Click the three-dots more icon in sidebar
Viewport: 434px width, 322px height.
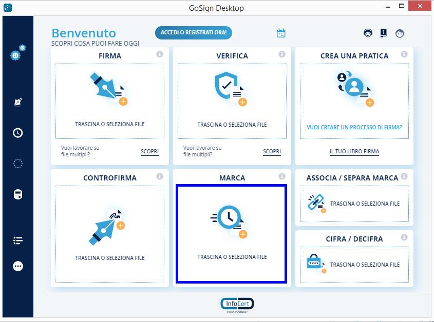pos(18,266)
